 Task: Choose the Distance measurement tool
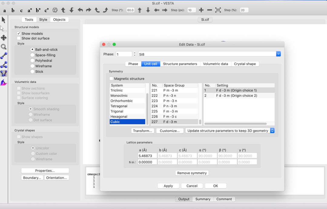(4, 56)
